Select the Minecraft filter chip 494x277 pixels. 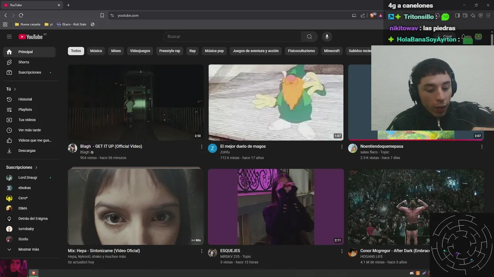(332, 51)
